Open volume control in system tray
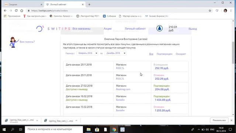Viewport: 236px width, 133px height. click(x=207, y=129)
